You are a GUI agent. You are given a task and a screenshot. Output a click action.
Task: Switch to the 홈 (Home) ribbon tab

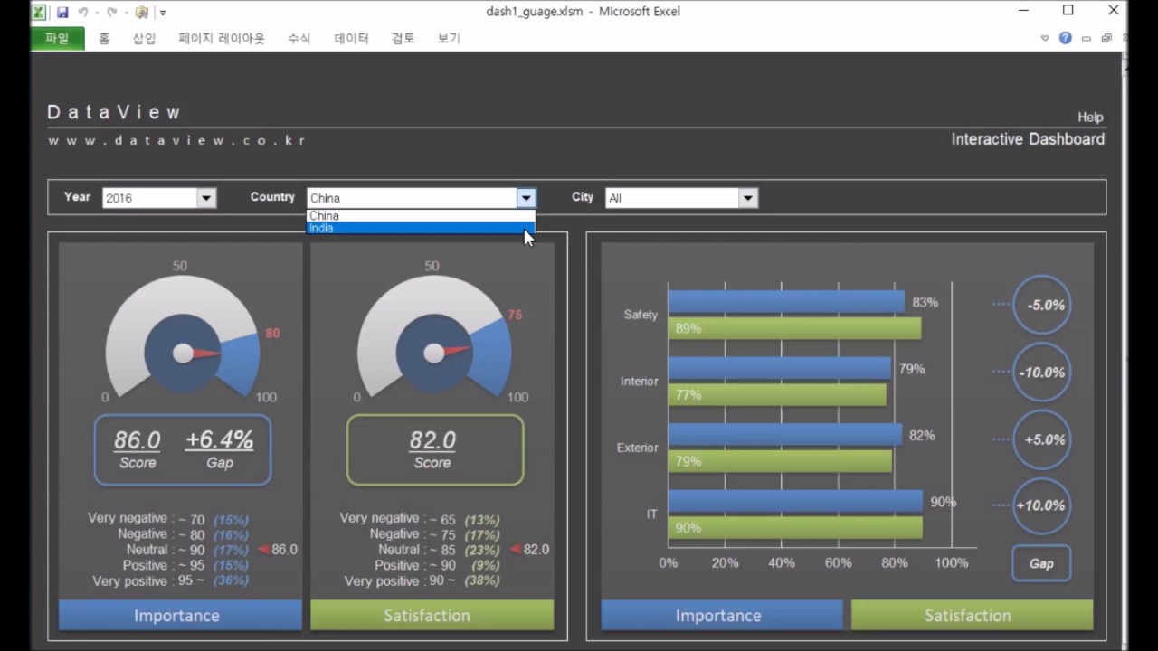click(x=104, y=38)
